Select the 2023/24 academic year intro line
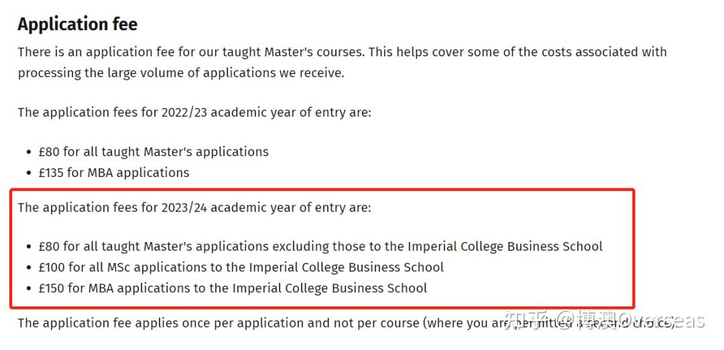Image resolution: width=724 pixels, height=350 pixels. coord(194,207)
